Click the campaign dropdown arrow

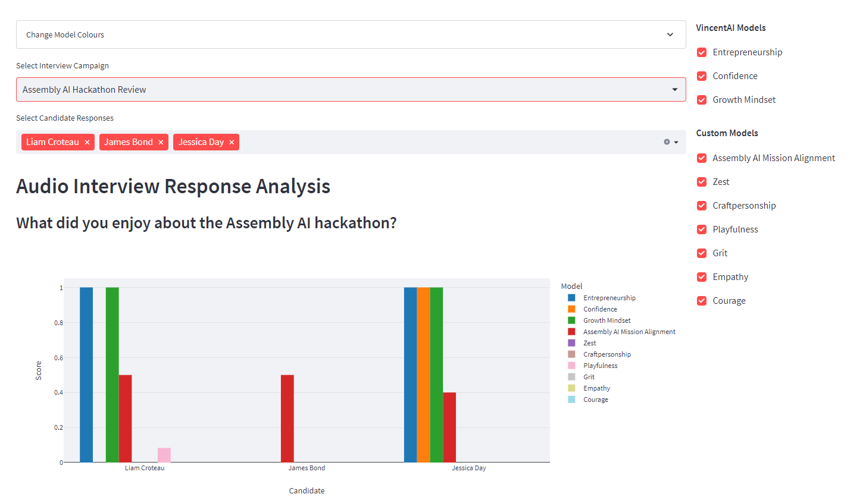[x=675, y=89]
